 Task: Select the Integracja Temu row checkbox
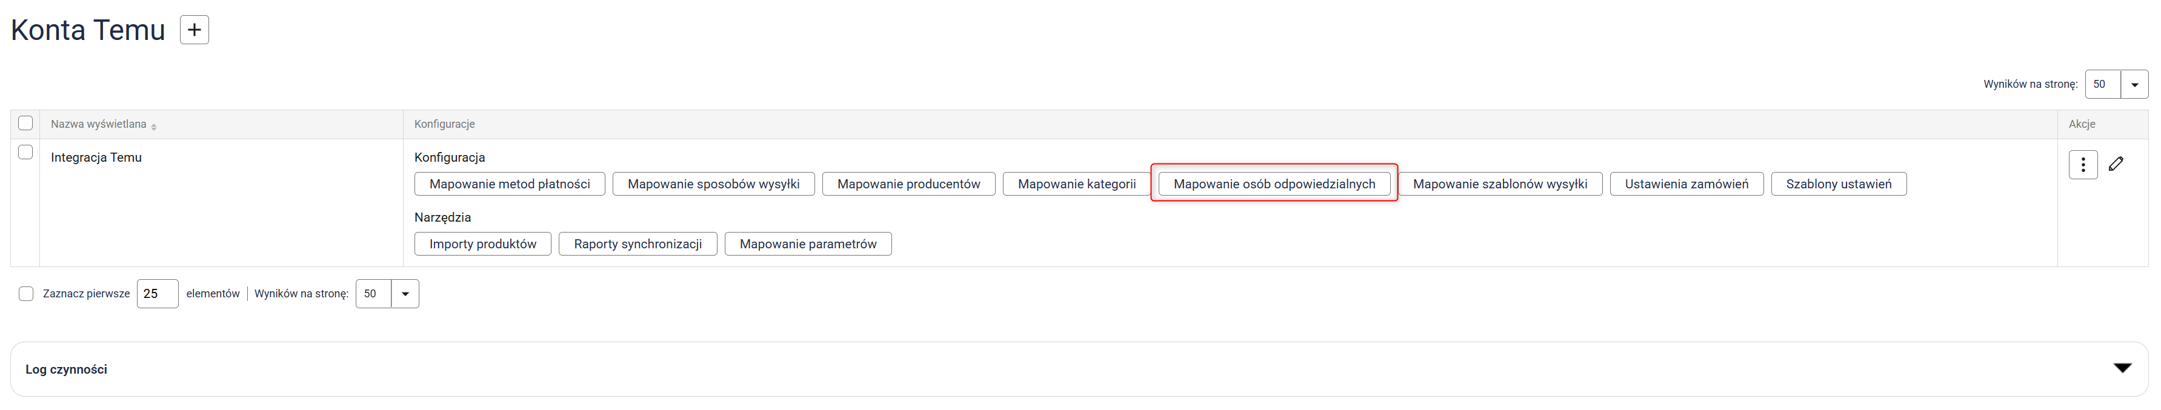click(x=25, y=153)
